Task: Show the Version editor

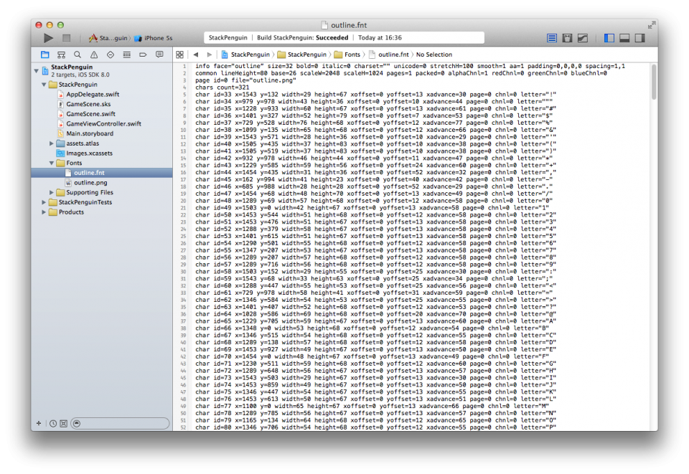Action: coord(582,37)
